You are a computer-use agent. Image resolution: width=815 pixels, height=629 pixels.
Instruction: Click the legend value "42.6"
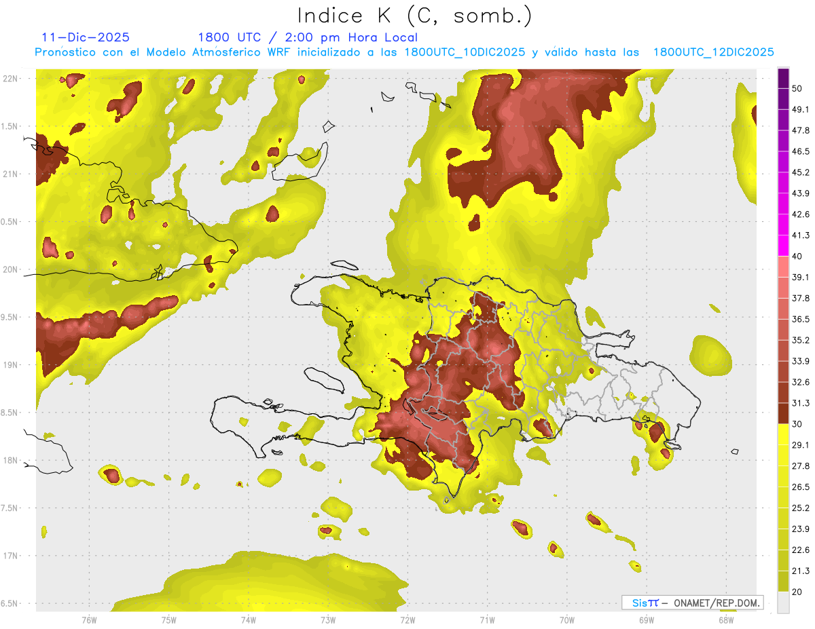click(x=801, y=214)
